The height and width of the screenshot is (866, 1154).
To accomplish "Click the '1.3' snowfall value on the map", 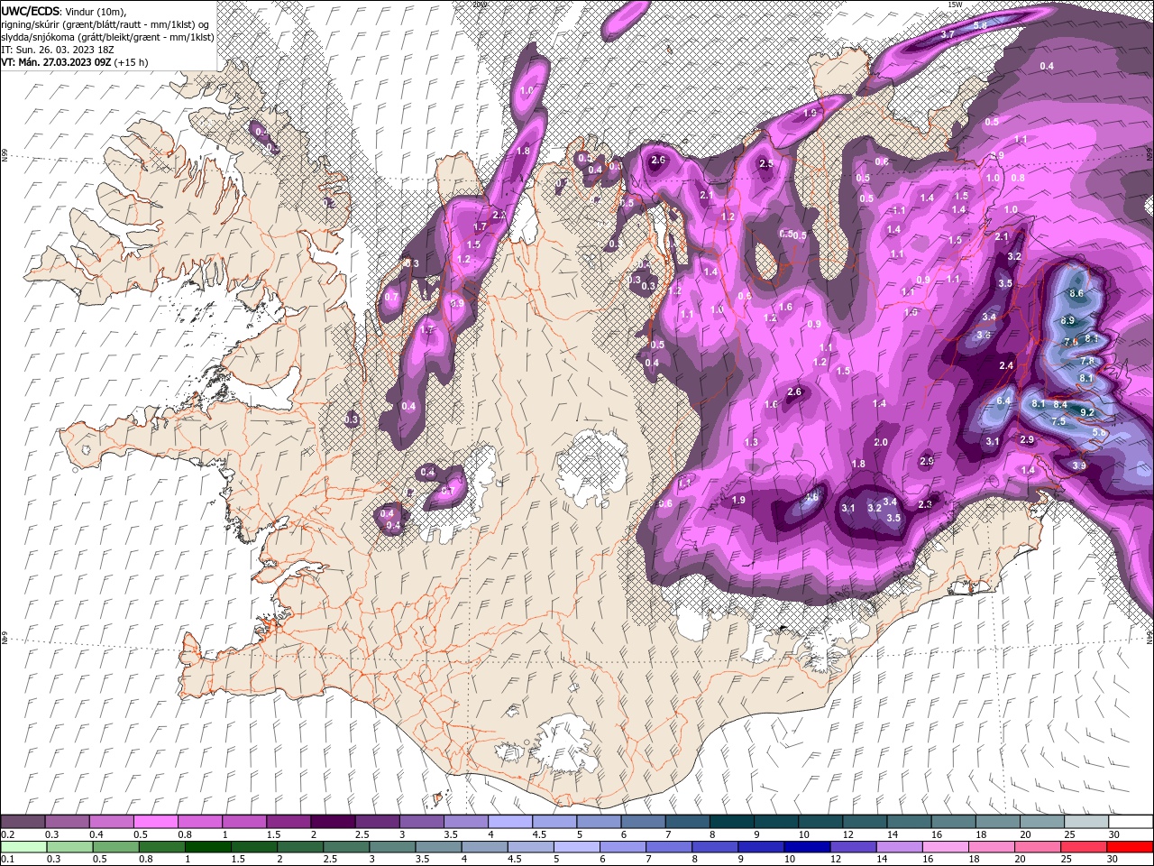I will click(752, 442).
